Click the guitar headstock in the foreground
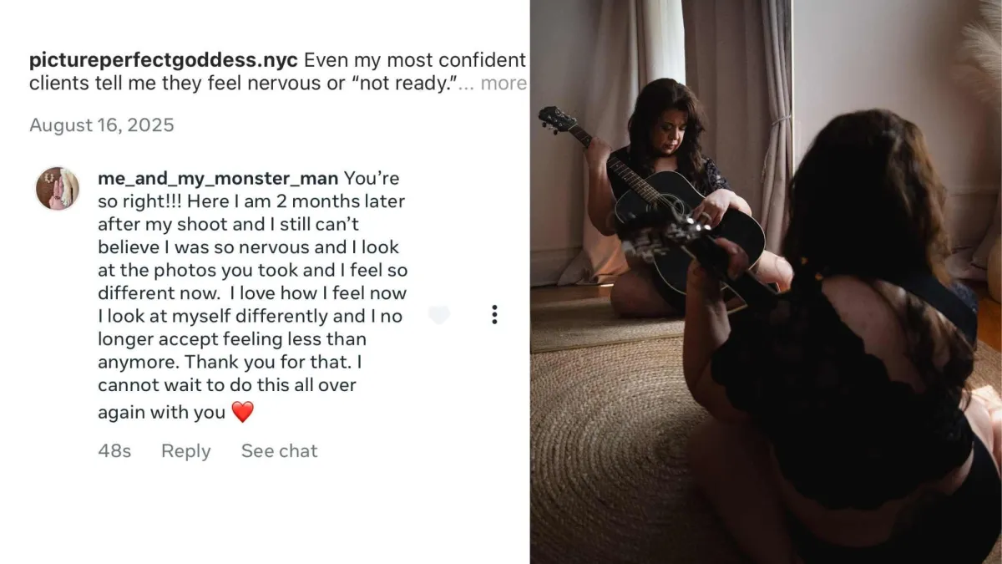Viewport: 1002px width, 564px height. click(x=660, y=235)
